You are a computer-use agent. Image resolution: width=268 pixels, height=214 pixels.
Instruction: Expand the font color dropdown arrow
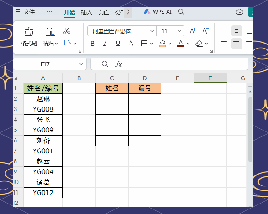(x=188, y=44)
